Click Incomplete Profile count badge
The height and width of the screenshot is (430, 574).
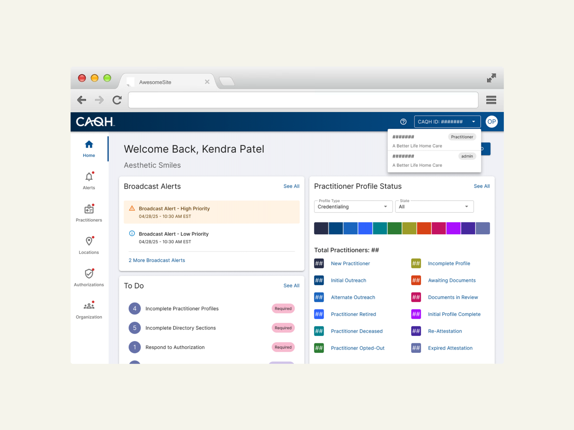tap(416, 263)
